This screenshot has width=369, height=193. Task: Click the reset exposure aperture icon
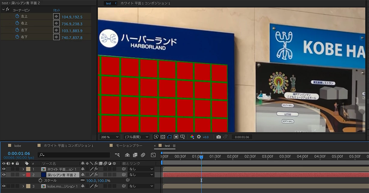(198, 137)
